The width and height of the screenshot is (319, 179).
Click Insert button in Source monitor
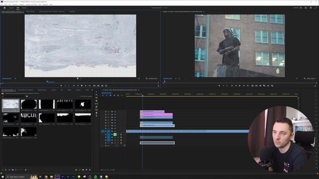coord(94,86)
